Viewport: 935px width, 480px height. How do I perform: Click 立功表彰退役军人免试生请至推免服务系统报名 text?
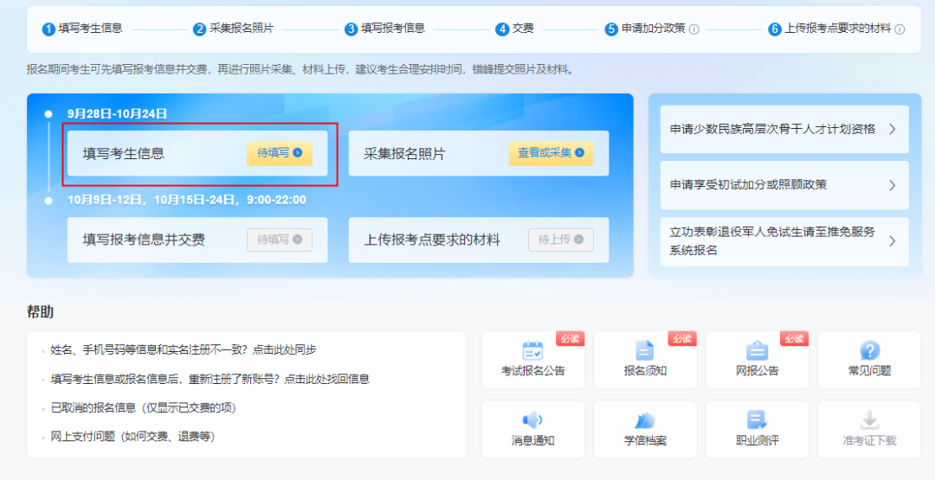click(x=772, y=240)
